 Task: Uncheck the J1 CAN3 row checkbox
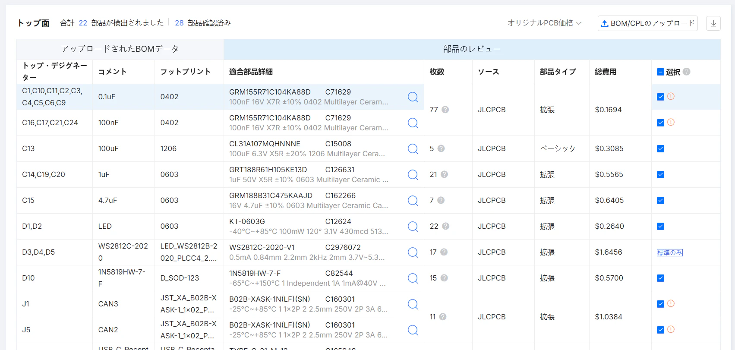[660, 304]
